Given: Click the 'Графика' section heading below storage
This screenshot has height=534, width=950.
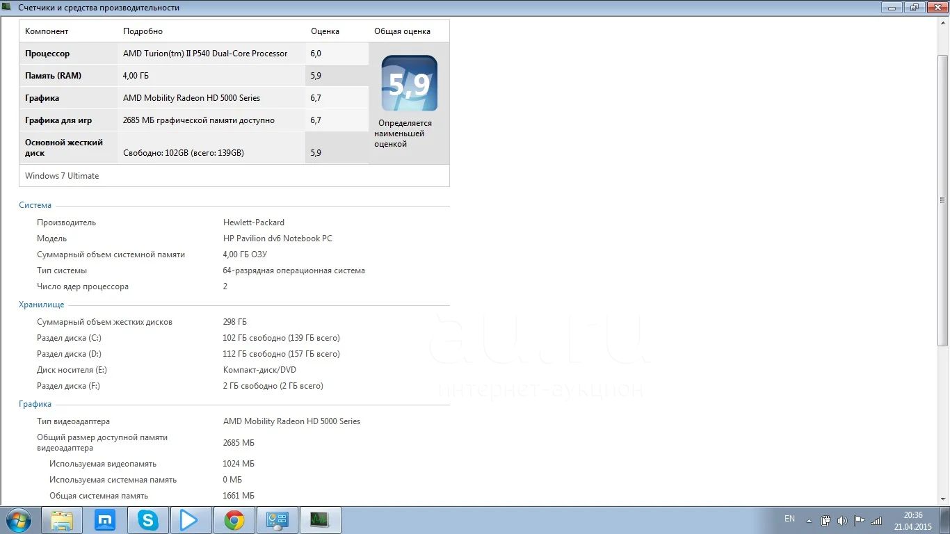Looking at the screenshot, I should (35, 404).
